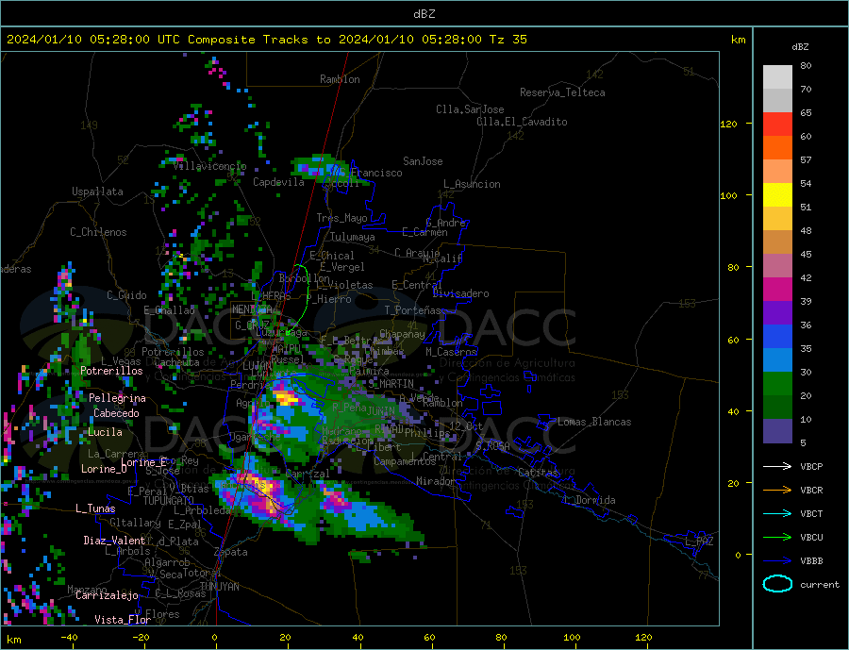Click the 'VBBB' legend label

pos(811,561)
